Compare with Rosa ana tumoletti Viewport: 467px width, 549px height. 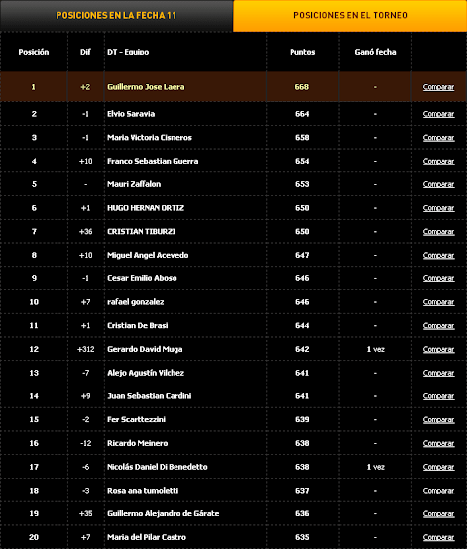coord(438,491)
